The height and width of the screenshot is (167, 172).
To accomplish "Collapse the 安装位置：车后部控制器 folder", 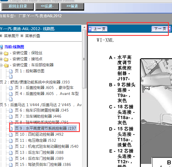I will point(1,65).
